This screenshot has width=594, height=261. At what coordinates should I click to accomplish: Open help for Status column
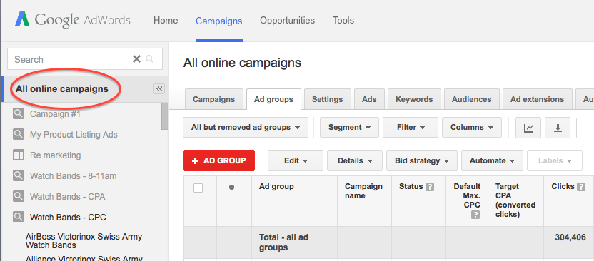(x=430, y=187)
